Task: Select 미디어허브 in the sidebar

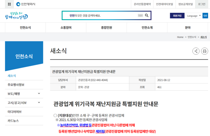Action: tap(24, 112)
